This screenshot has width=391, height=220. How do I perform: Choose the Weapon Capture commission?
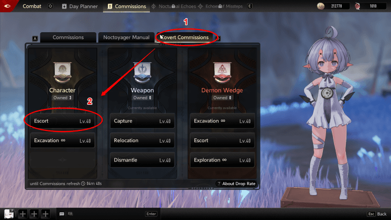click(142, 121)
